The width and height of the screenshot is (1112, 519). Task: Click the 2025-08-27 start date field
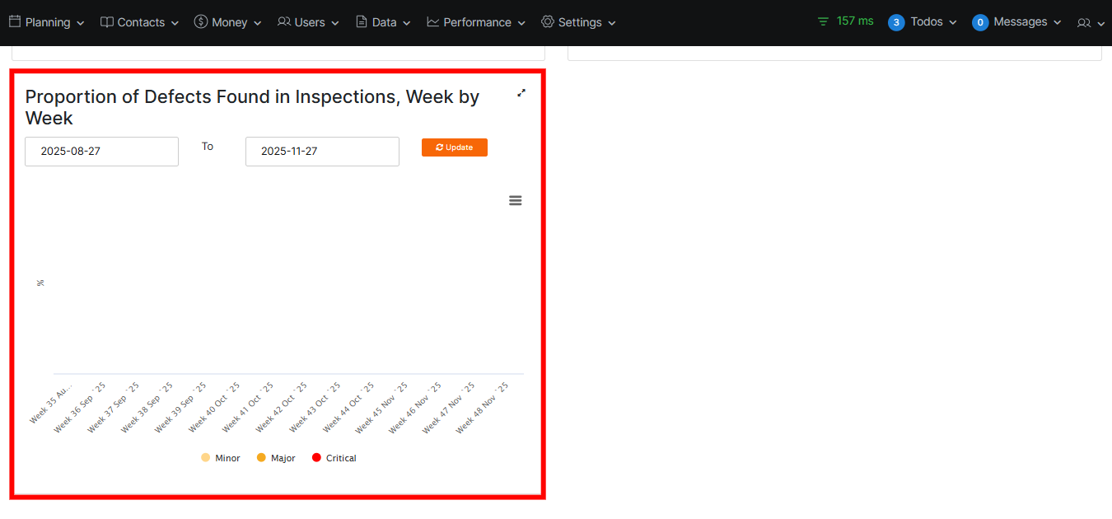tap(101, 152)
